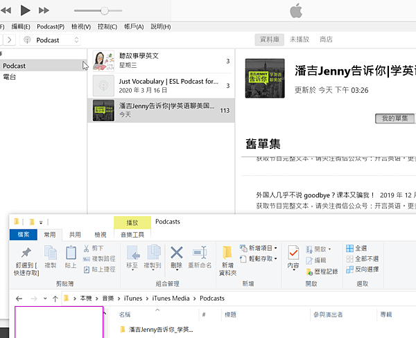The height and width of the screenshot is (338, 416).
Task: Open the Podcast(P) menu in iTunes
Action: tap(51, 26)
